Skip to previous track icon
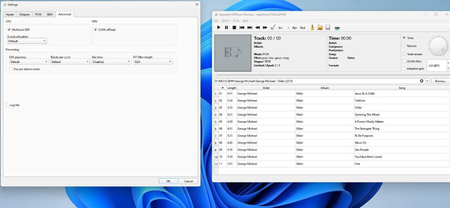 pos(242,27)
